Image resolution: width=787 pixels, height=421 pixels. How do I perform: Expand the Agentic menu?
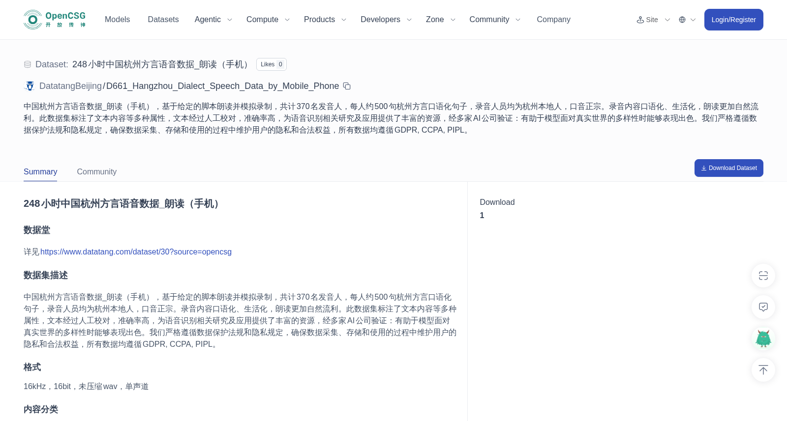(x=213, y=20)
